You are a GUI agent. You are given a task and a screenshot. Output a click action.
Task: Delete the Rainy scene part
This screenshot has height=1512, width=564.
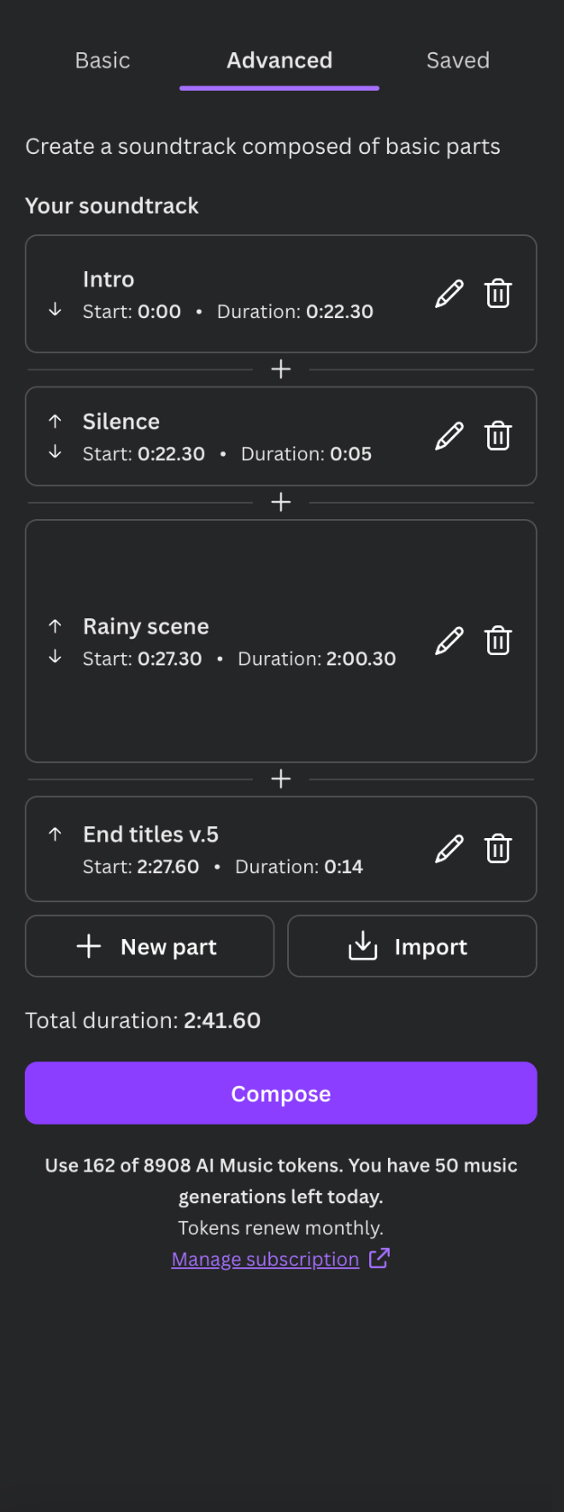pyautogui.click(x=498, y=641)
